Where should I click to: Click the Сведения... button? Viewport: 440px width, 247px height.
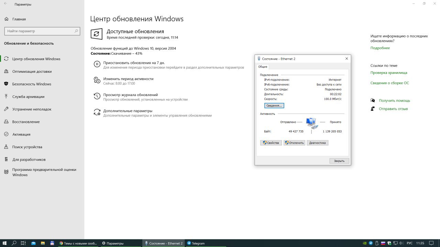274,106
